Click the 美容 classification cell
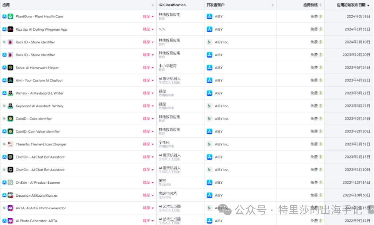374x225 pixels. pos(162,180)
